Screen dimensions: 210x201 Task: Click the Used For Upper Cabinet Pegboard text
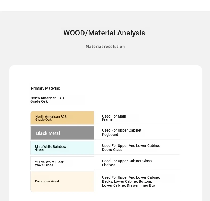point(121,132)
